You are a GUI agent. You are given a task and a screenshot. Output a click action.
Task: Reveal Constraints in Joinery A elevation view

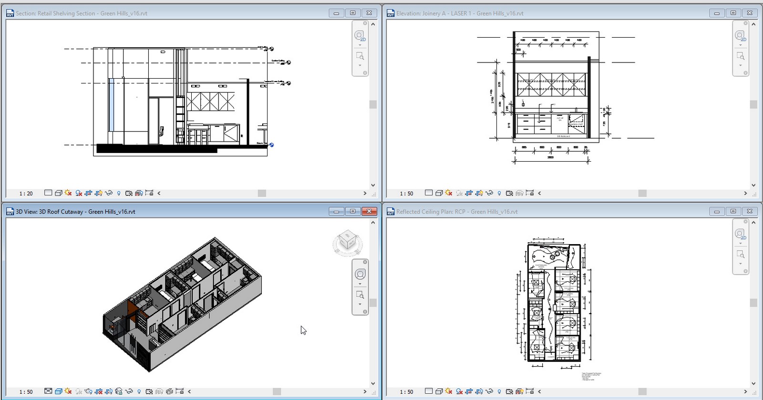(530, 193)
